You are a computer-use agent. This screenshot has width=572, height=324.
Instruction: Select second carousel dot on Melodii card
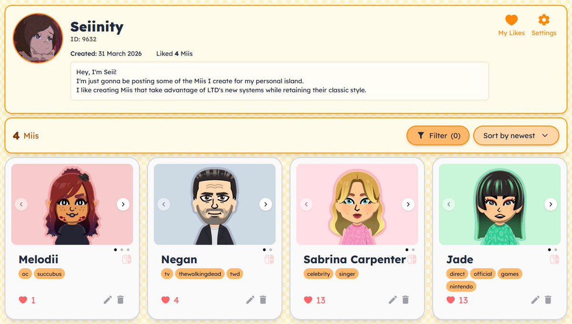coord(122,249)
